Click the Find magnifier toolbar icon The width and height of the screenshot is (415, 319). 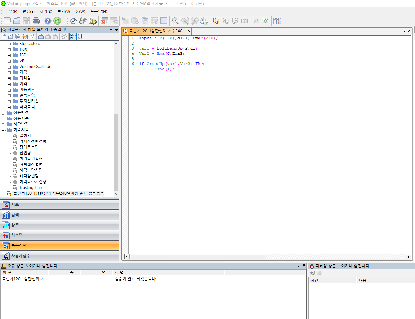click(x=175, y=21)
